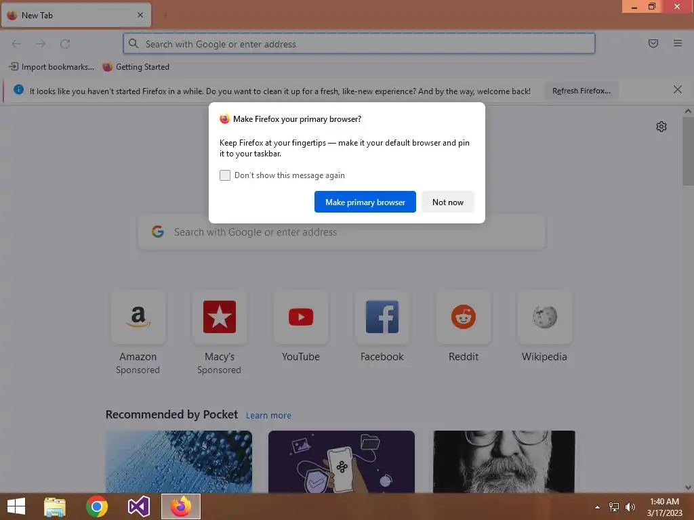The width and height of the screenshot is (694, 520).
Task: Open the phone illustration Pocket article
Action: tap(342, 462)
